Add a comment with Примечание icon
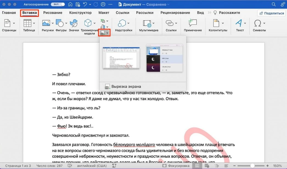 [x=193, y=23]
